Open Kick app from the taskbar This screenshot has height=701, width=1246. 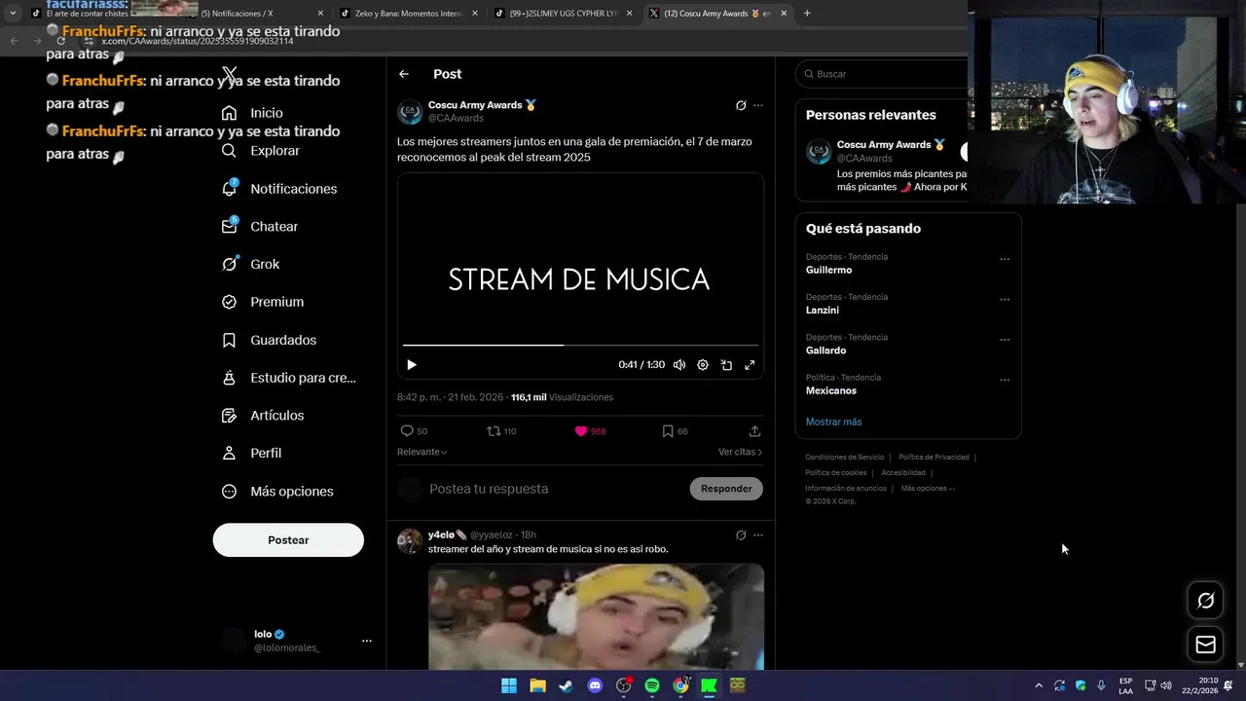point(710,685)
